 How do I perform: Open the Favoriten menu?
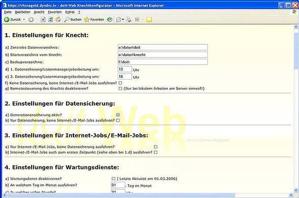[55, 12]
